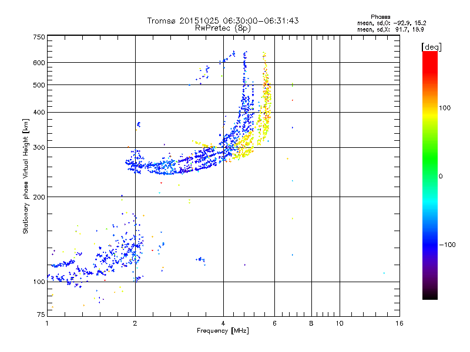Click the x-axis tick label '4'

223,323
